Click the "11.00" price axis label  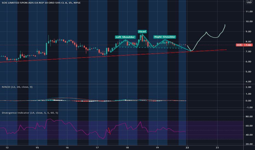(x=249, y=11)
